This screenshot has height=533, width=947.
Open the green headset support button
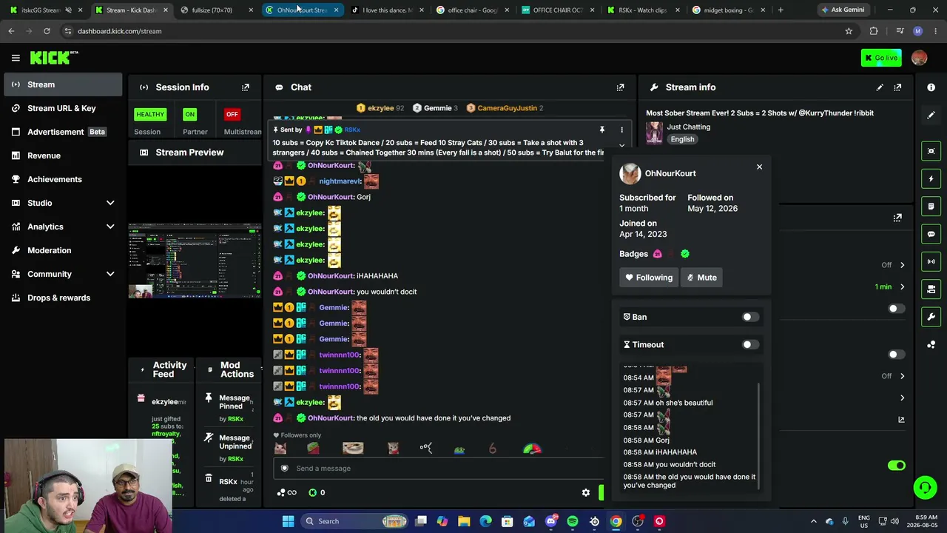925,487
